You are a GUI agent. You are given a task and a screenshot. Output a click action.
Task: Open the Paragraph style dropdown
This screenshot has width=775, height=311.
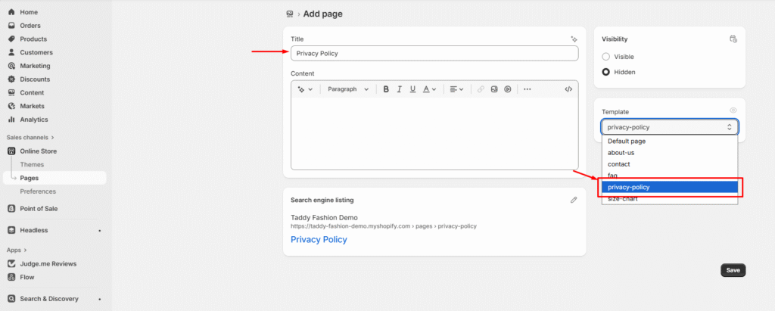348,89
